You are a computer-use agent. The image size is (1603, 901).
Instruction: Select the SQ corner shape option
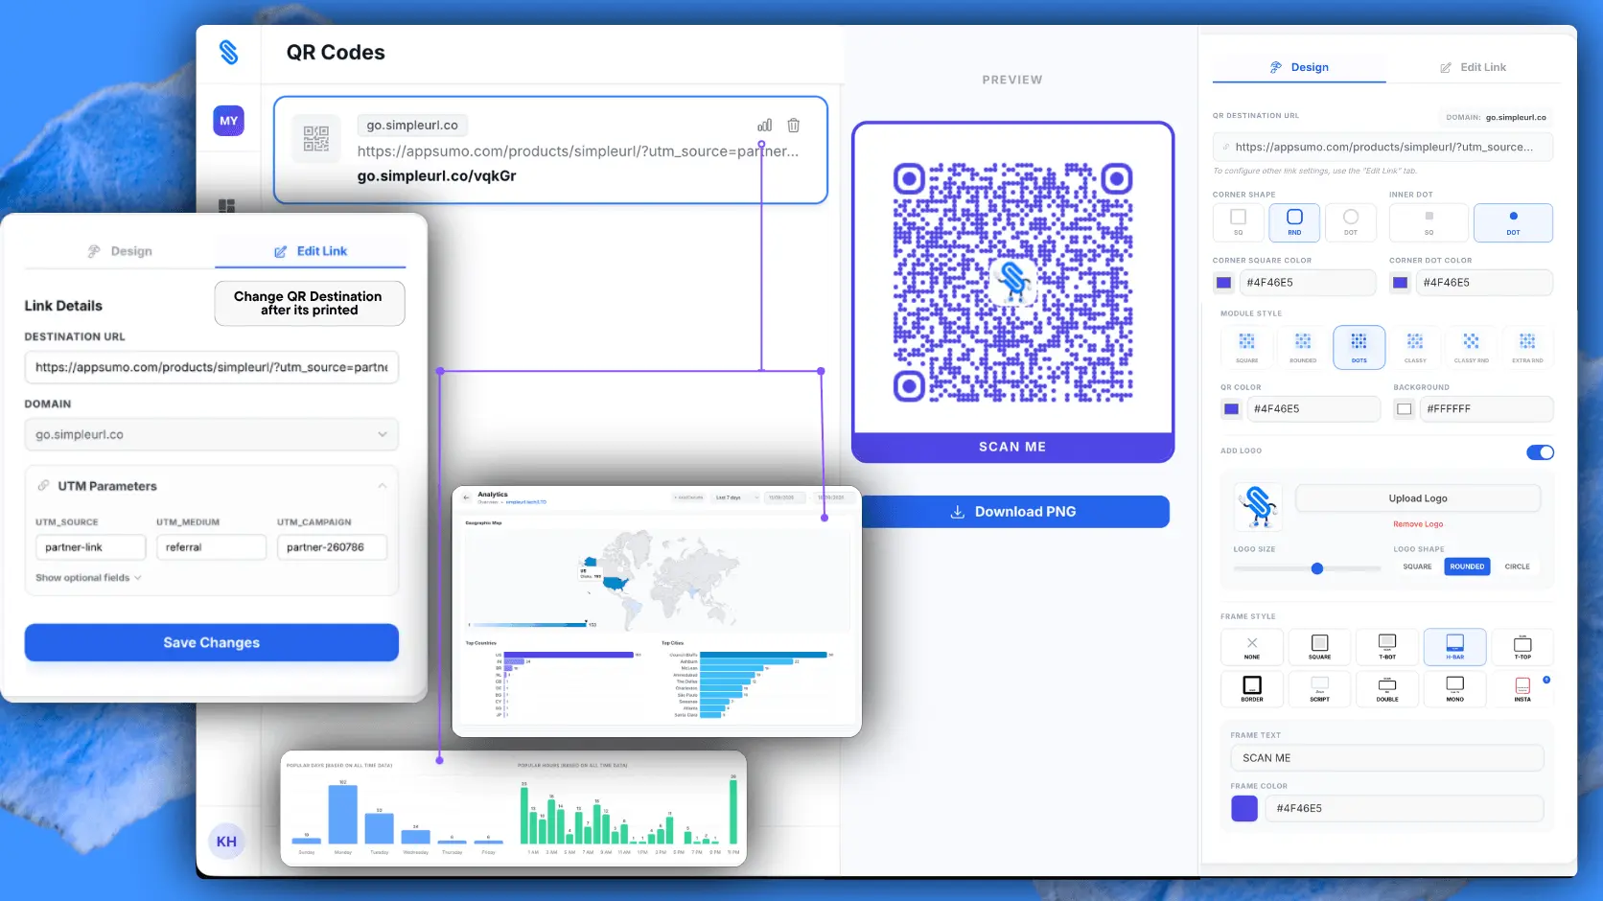[1238, 222]
